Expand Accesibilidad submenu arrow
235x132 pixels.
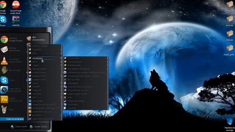[x=107, y=58]
